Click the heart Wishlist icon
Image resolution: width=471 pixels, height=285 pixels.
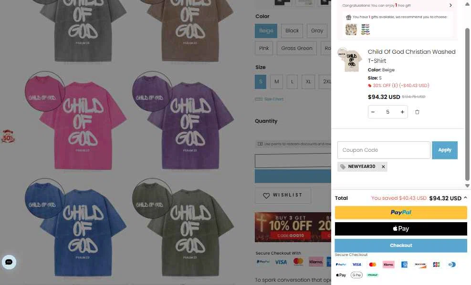click(x=266, y=196)
